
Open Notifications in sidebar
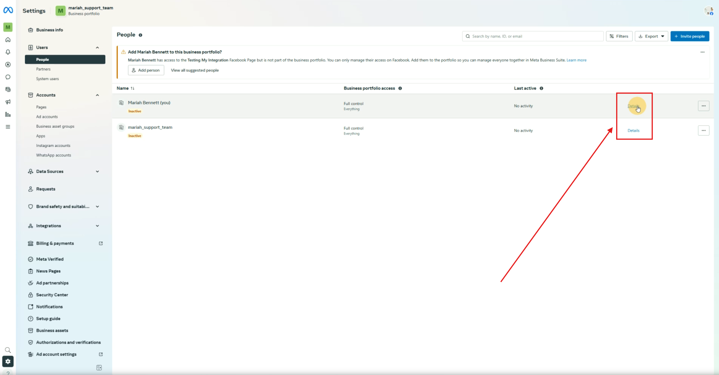[x=50, y=307]
